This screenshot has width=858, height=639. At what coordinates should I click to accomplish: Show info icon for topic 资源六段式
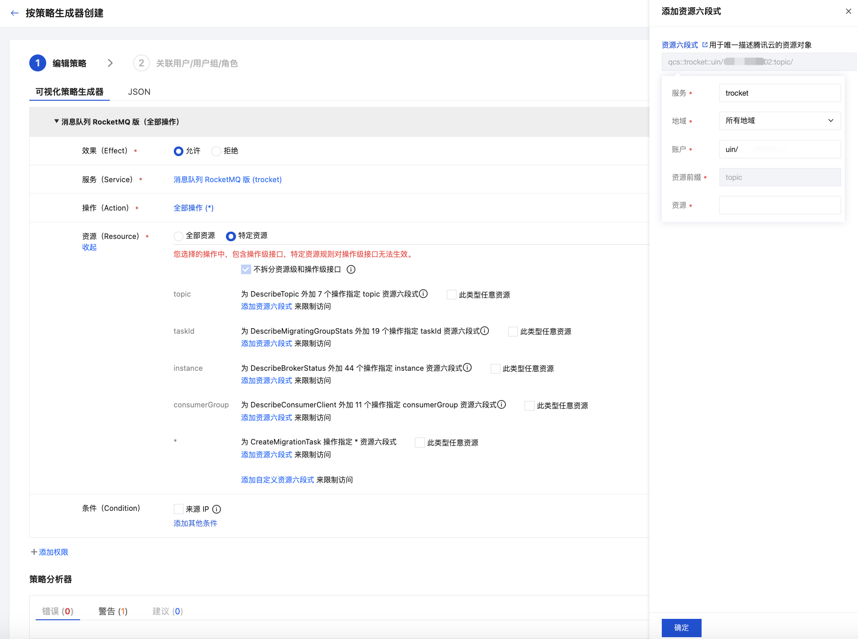[424, 294]
